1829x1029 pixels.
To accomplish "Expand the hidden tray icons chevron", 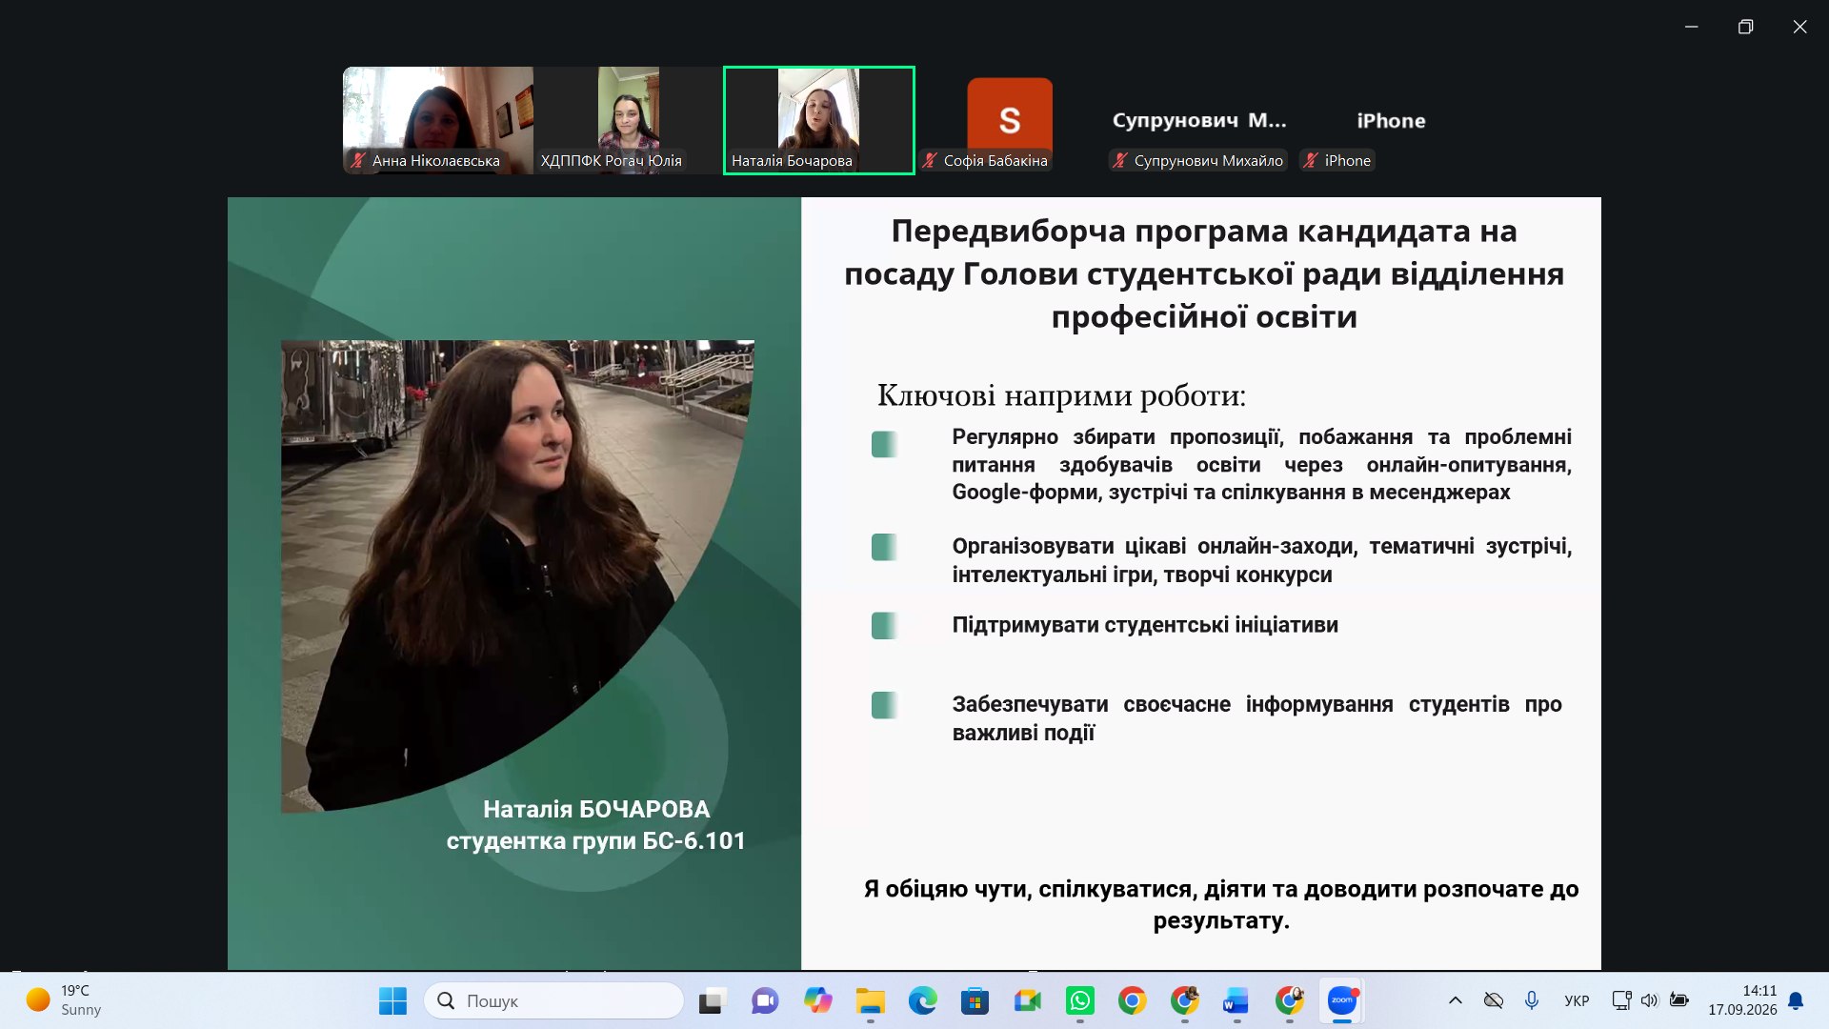I will pyautogui.click(x=1455, y=1000).
